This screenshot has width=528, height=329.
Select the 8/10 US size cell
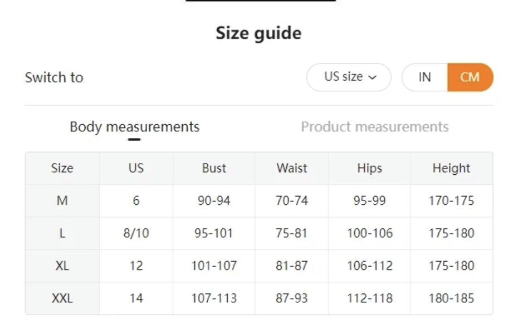click(x=136, y=233)
